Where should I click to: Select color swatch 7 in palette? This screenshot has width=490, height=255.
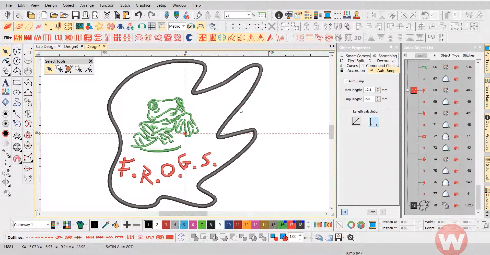pos(202,225)
